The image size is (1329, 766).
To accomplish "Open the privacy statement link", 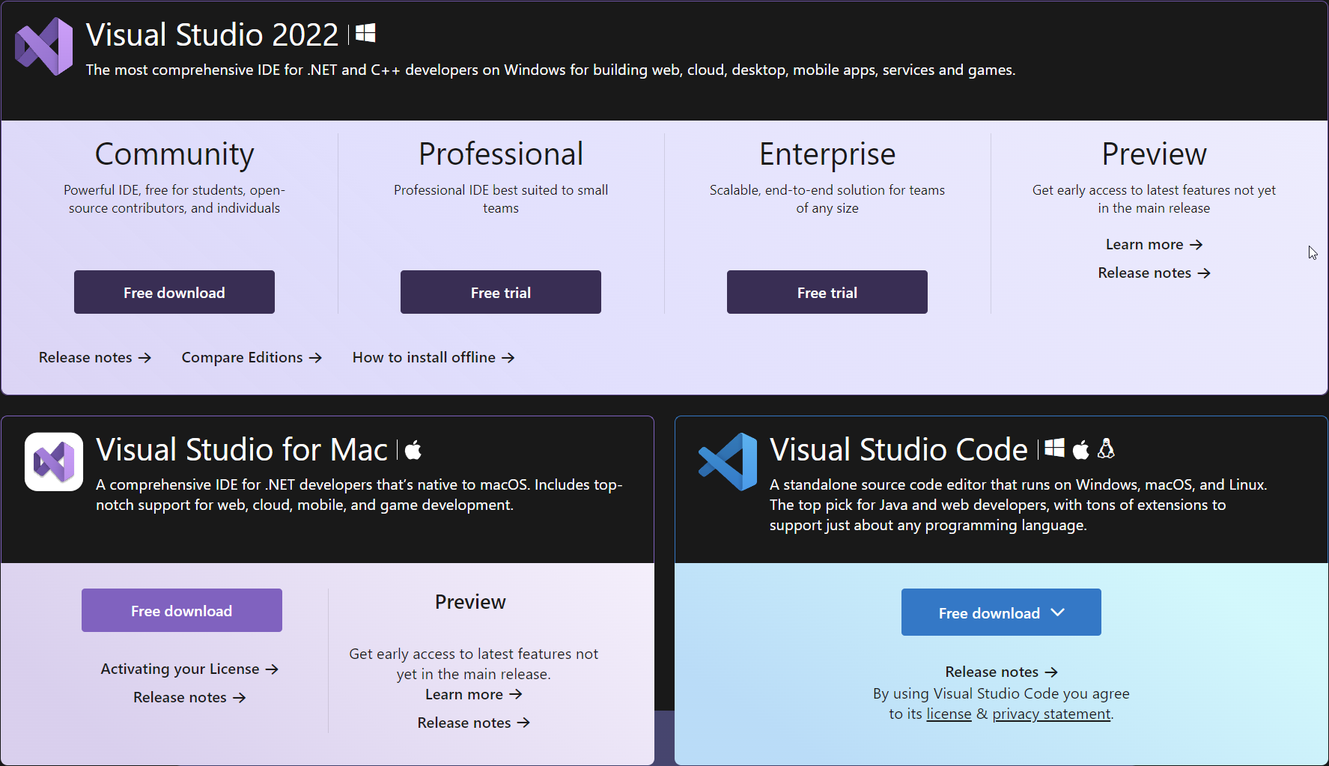I will pos(1051,714).
